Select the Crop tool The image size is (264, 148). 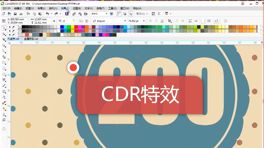point(4,39)
